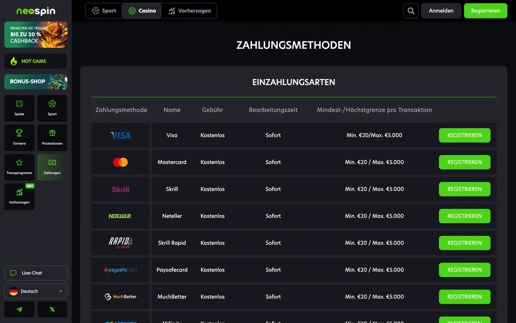
Task: Click Registrieren in the MuchBetter row
Action: click(x=464, y=297)
